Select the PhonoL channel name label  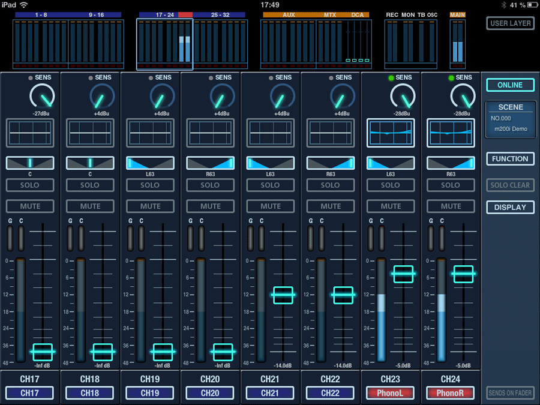pos(390,393)
